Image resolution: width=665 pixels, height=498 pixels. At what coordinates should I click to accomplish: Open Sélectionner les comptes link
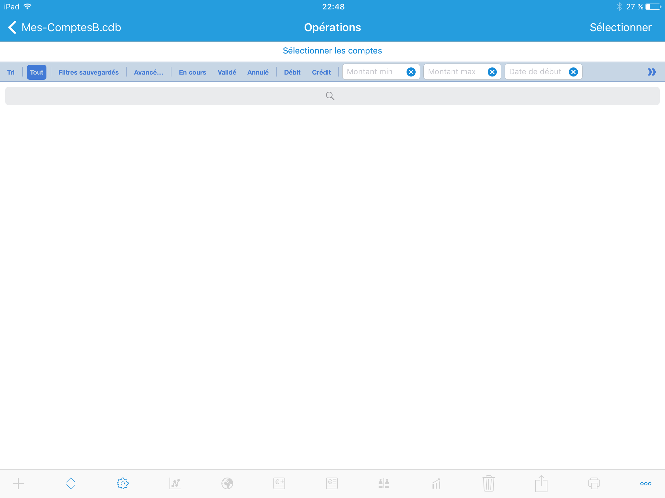(332, 51)
